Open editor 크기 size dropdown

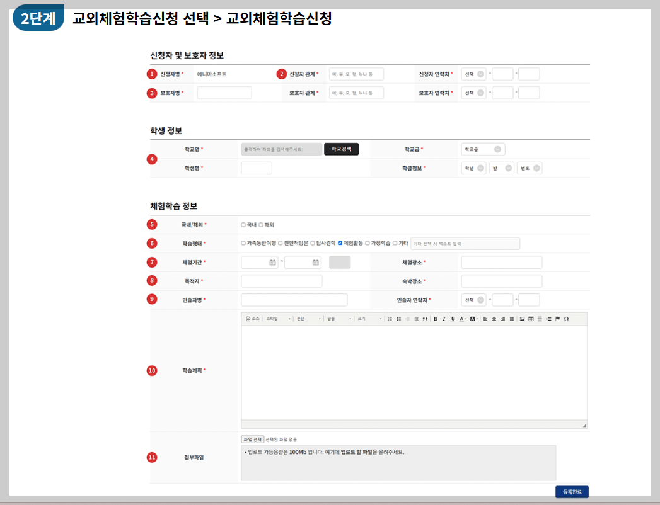point(369,319)
